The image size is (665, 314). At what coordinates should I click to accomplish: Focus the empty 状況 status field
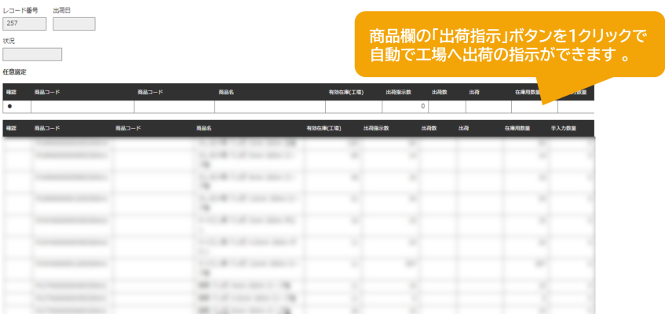click(32, 54)
